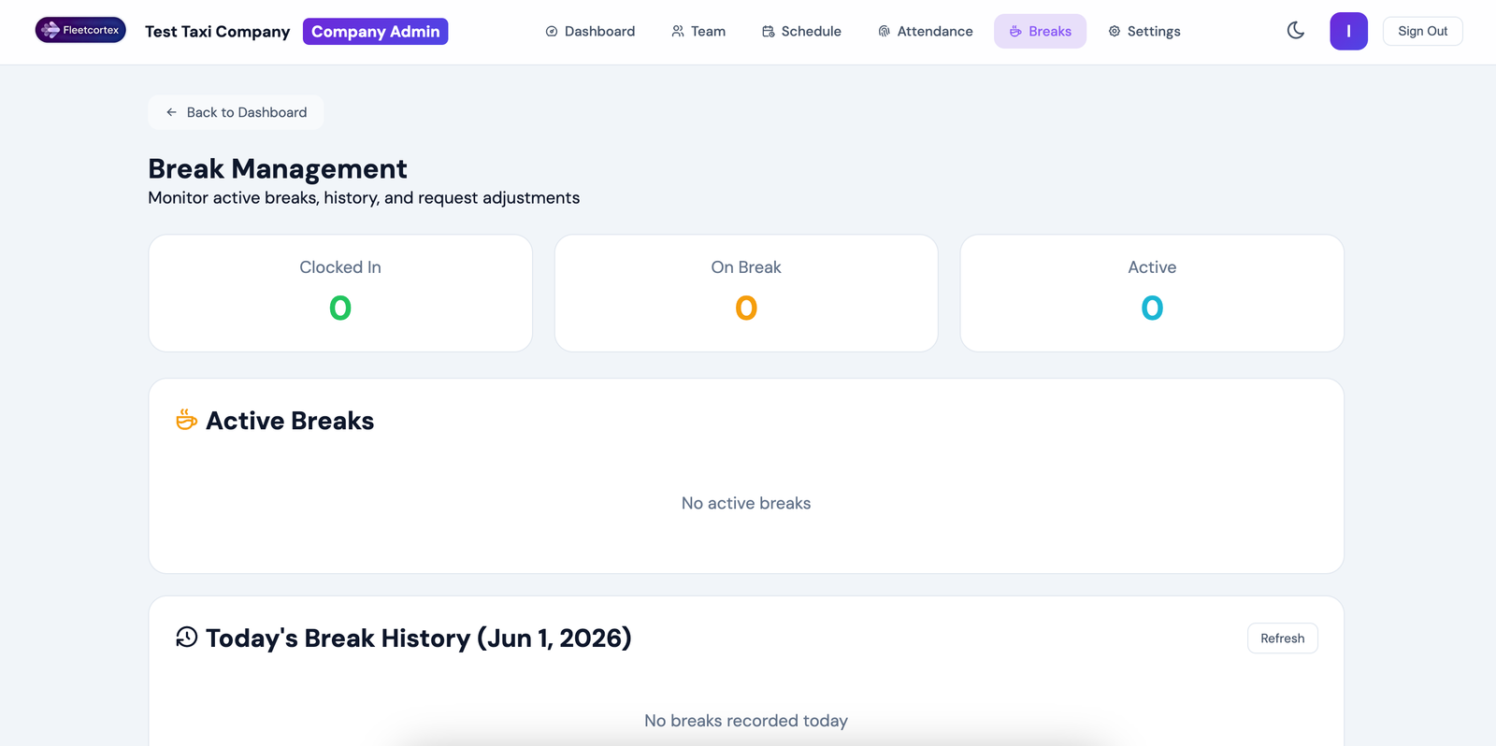The image size is (1496, 746).
Task: Select the Clocked In stat card
Action: (x=340, y=294)
